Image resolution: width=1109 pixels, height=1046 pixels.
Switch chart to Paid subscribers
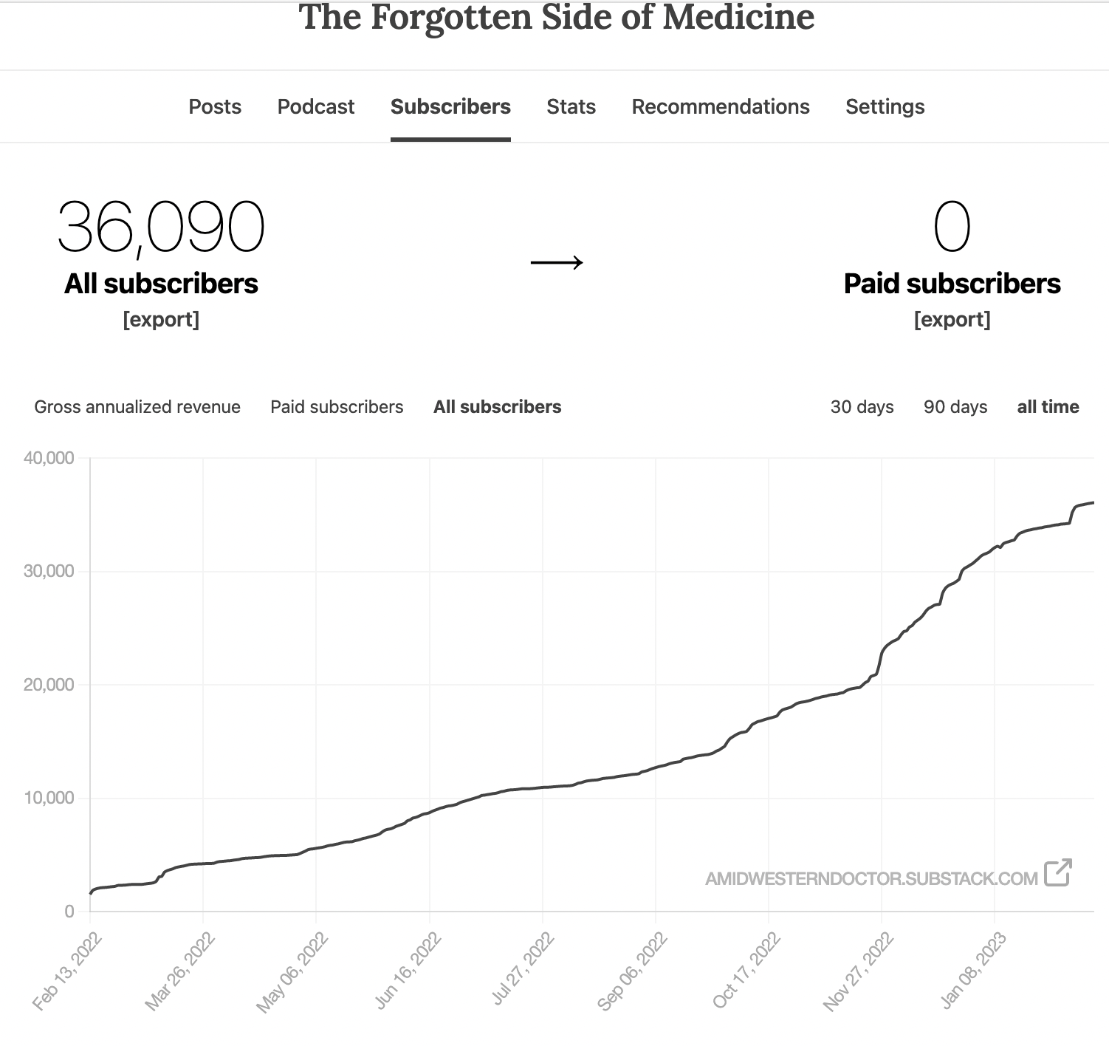[337, 407]
